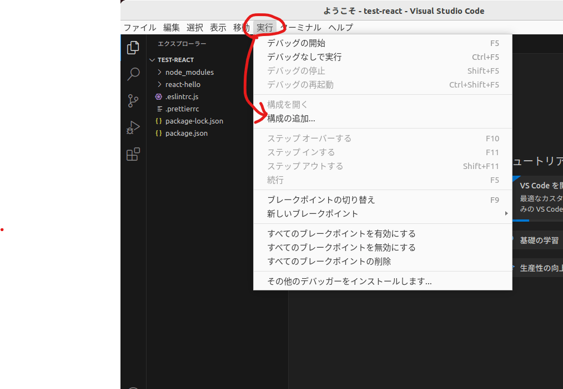Select すべてのブレークポイントの削除
Image resolution: width=563 pixels, height=389 pixels.
[x=383, y=262]
